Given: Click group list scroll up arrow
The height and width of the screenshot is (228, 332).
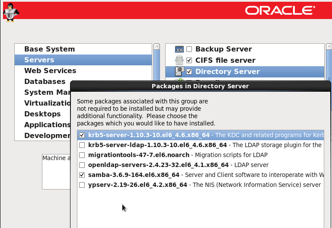Looking at the screenshot, I should [x=329, y=47].
